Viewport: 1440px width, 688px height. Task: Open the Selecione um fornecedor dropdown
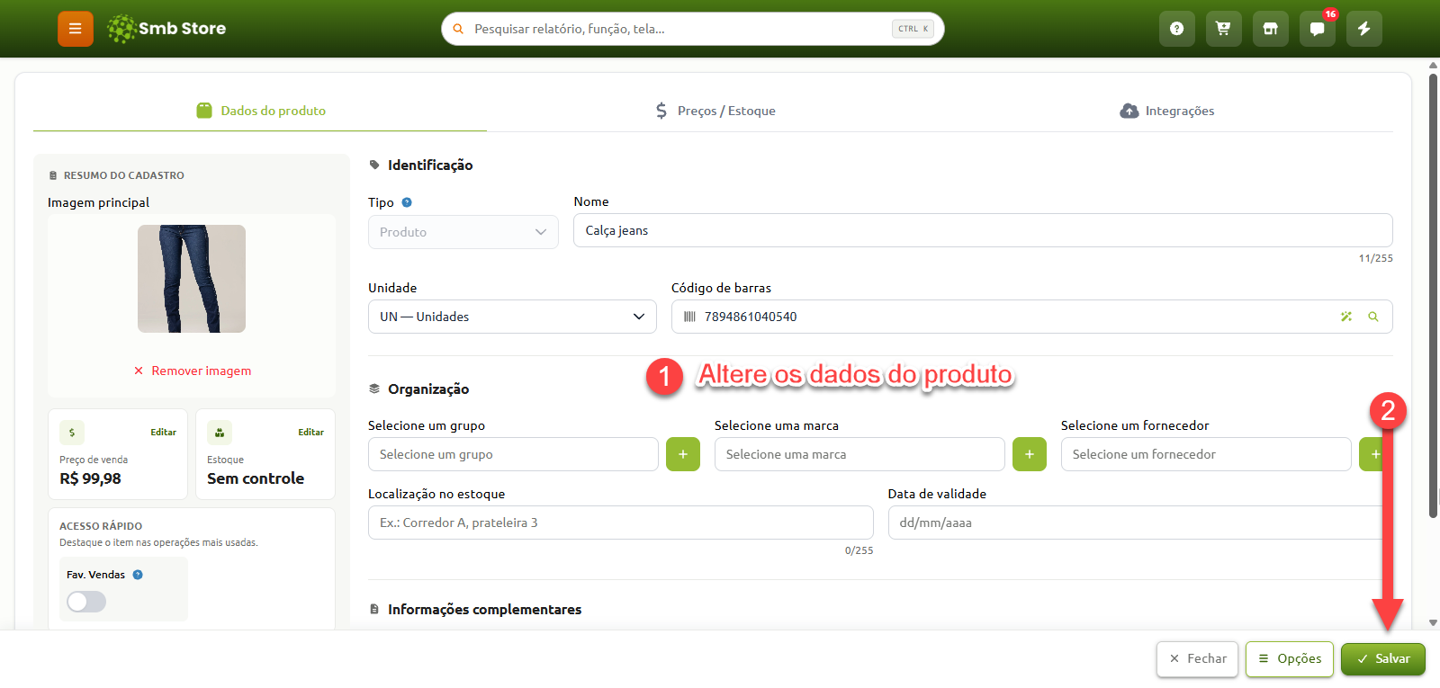pos(1206,454)
